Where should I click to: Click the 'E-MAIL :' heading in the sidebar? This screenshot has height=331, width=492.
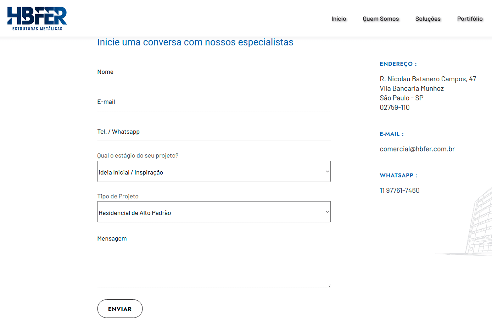(392, 134)
